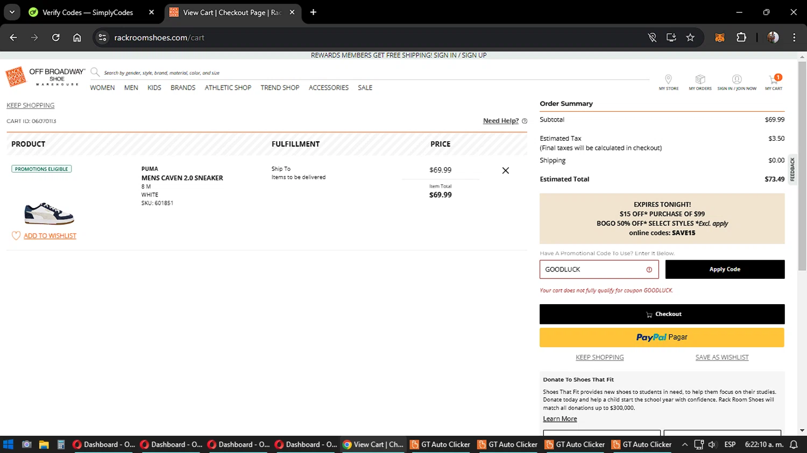The image size is (807, 453).
Task: Click the black Checkout button
Action: tap(662, 314)
